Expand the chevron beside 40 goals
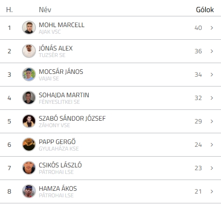Viewport: 221px width, 209px height. [212, 28]
